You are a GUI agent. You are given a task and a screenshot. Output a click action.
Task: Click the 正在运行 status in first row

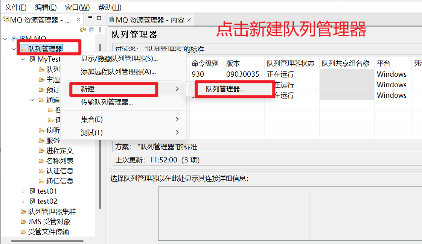coord(280,74)
